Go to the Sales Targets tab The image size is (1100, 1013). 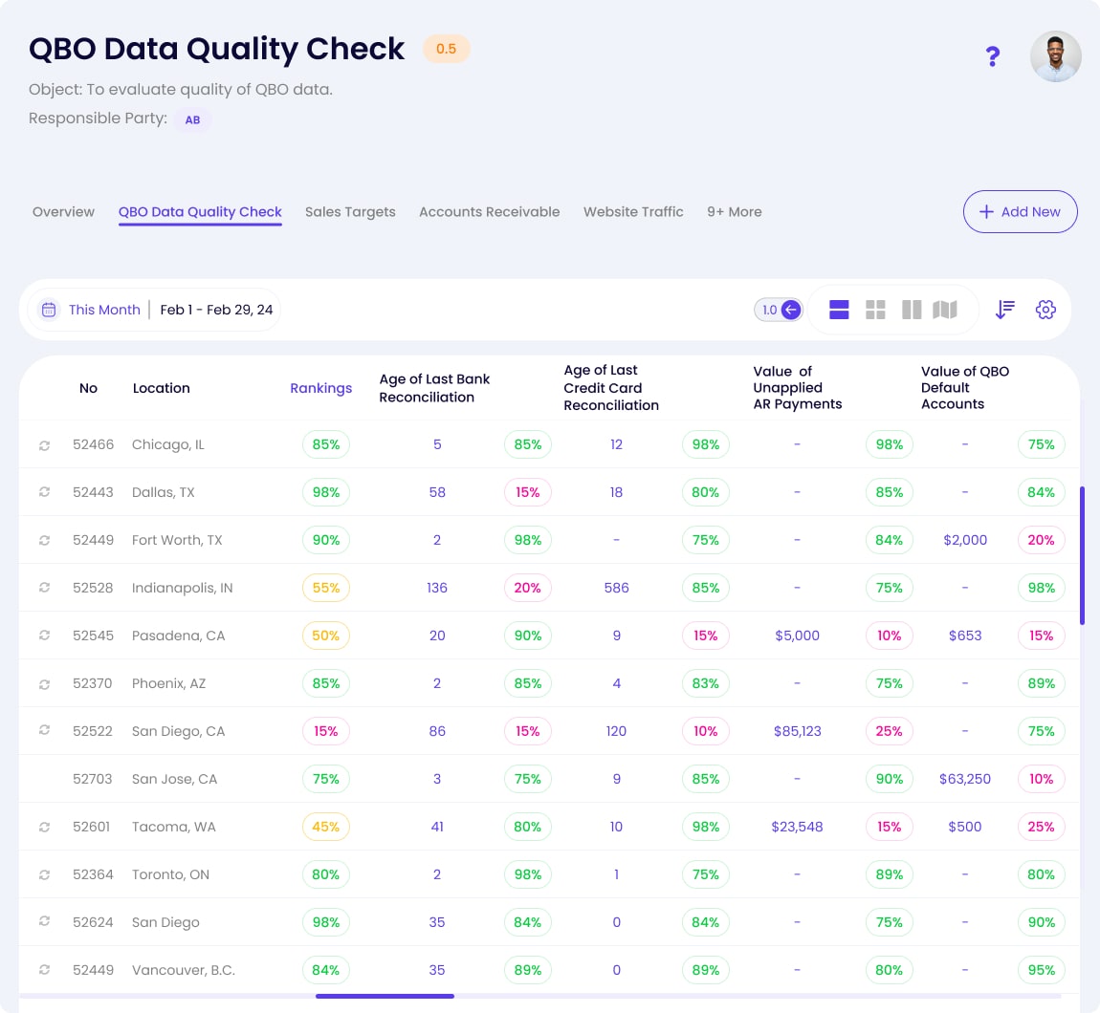point(350,212)
